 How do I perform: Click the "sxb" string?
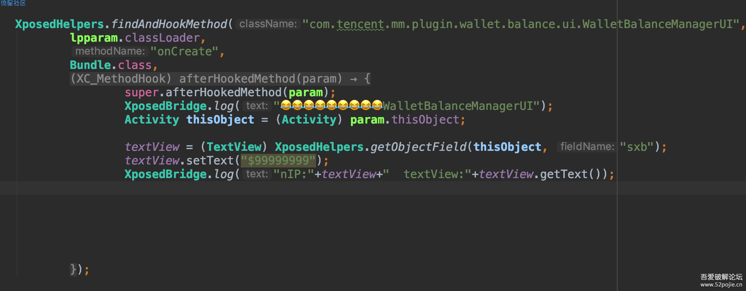tap(637, 147)
